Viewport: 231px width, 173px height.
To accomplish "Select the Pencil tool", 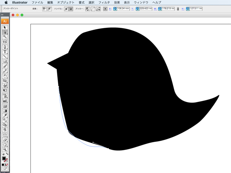I will [5, 71].
